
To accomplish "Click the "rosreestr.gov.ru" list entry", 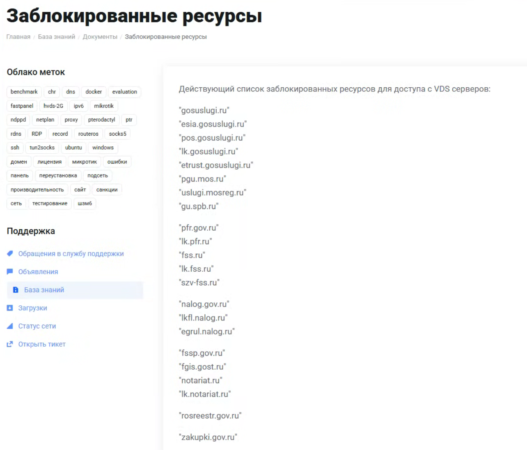I will point(210,416).
